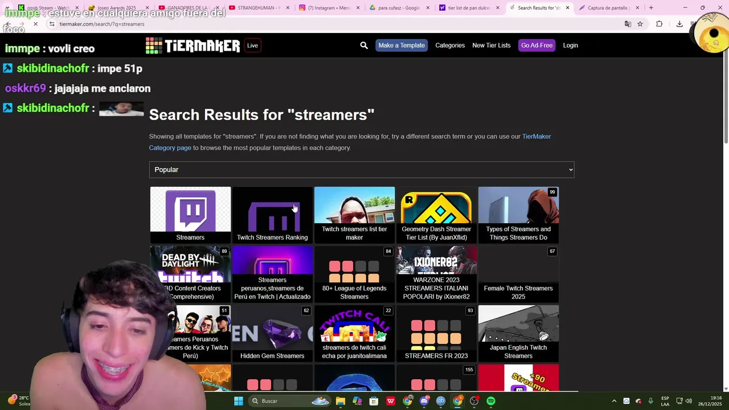Click Make a Template button
The image size is (729, 410).
402,46
